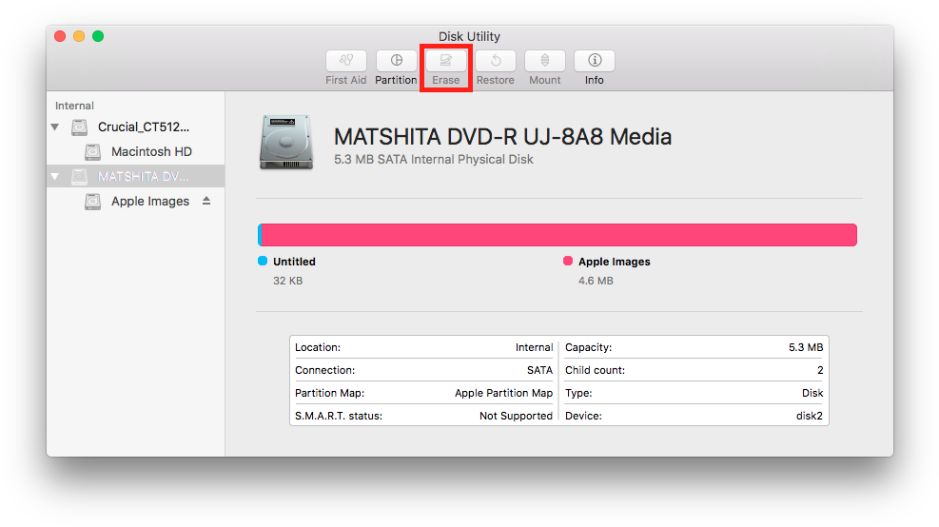This screenshot has width=939, height=527.
Task: Click the 4.6 MB size value
Action: 596,281
